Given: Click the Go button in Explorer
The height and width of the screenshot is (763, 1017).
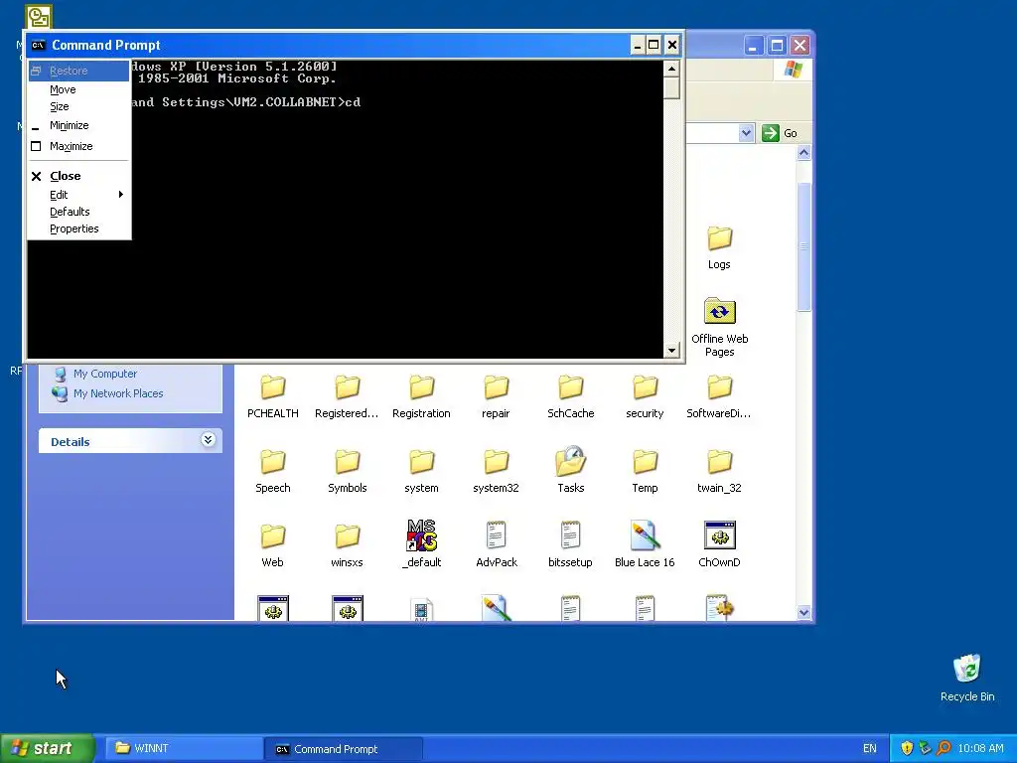Looking at the screenshot, I should tap(780, 133).
